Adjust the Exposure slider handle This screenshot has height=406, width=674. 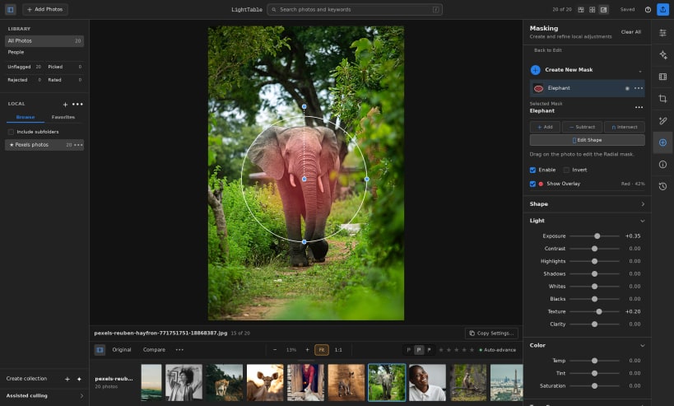(597, 236)
